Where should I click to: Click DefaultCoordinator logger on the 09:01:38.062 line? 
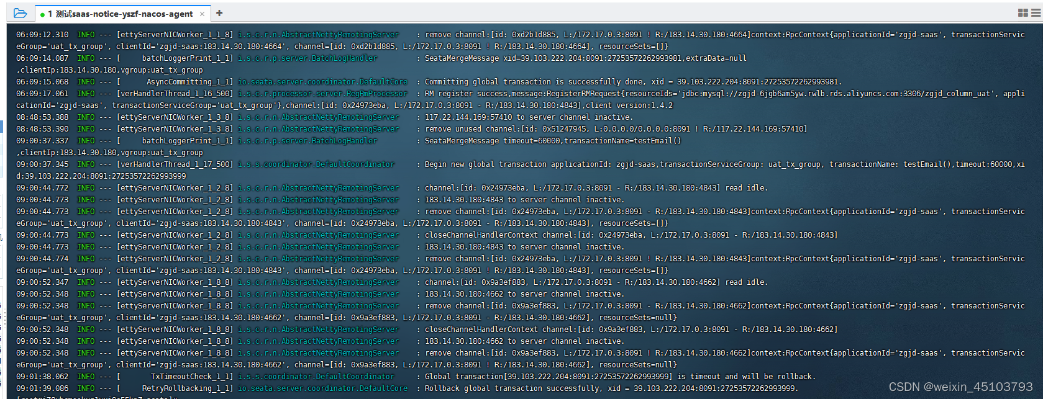point(316,377)
